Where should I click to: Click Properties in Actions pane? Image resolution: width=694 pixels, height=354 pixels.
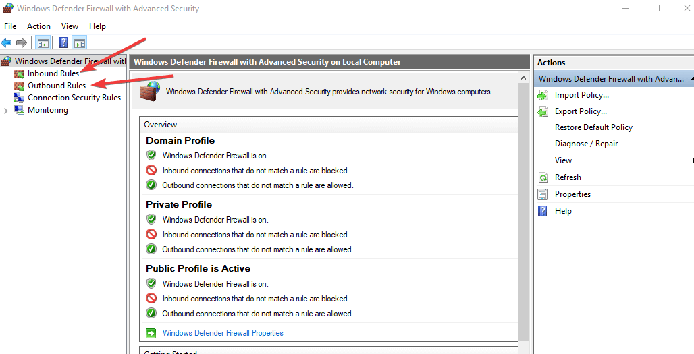(572, 194)
